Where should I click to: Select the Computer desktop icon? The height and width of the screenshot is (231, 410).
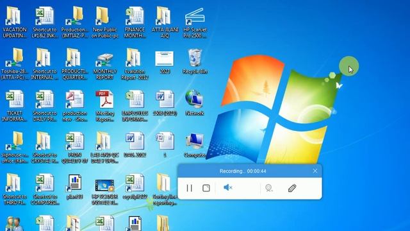click(195, 144)
